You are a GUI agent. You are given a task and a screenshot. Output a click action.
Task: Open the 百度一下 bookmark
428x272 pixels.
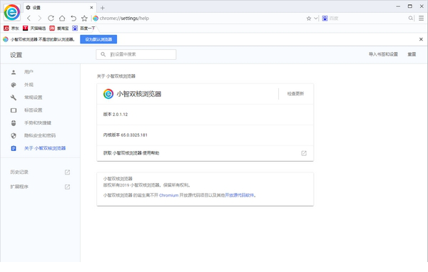coord(83,28)
